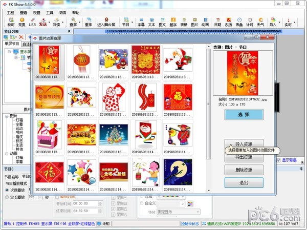Image resolution: width=307 pixels, height=230 pixels.
Task: Add a 表格 table area
Action: point(184,22)
